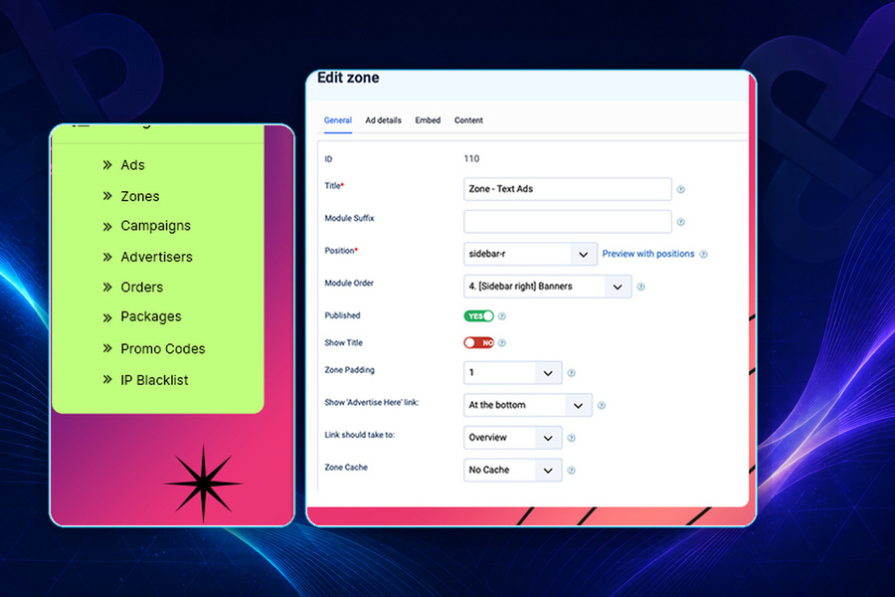Open Promo Codes in the side menu
Image resolution: width=895 pixels, height=597 pixels.
[x=163, y=348]
